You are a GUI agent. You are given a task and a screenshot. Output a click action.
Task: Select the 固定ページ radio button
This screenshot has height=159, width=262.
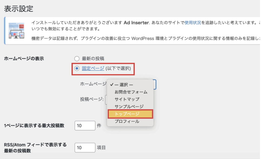point(77,68)
